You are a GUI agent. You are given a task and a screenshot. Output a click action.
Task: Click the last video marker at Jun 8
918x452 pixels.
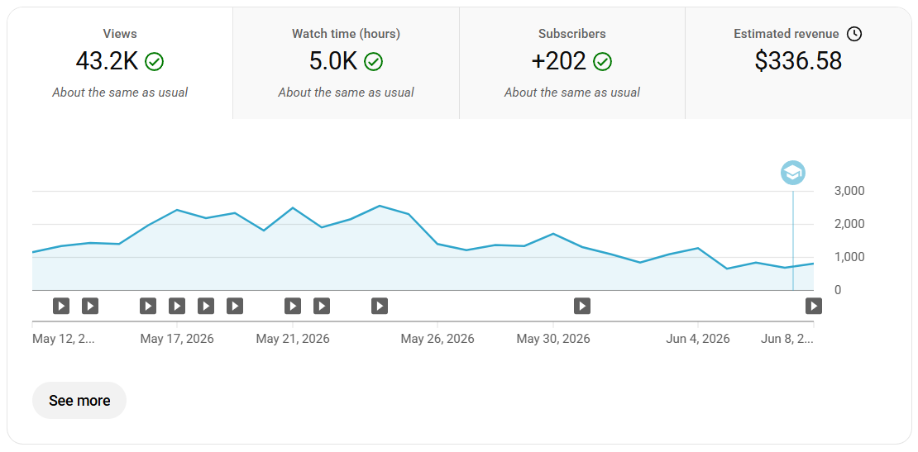pyautogui.click(x=814, y=306)
